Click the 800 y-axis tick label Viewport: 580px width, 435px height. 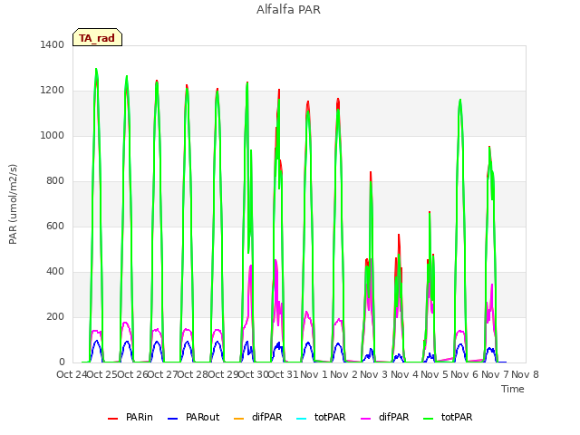coord(55,181)
